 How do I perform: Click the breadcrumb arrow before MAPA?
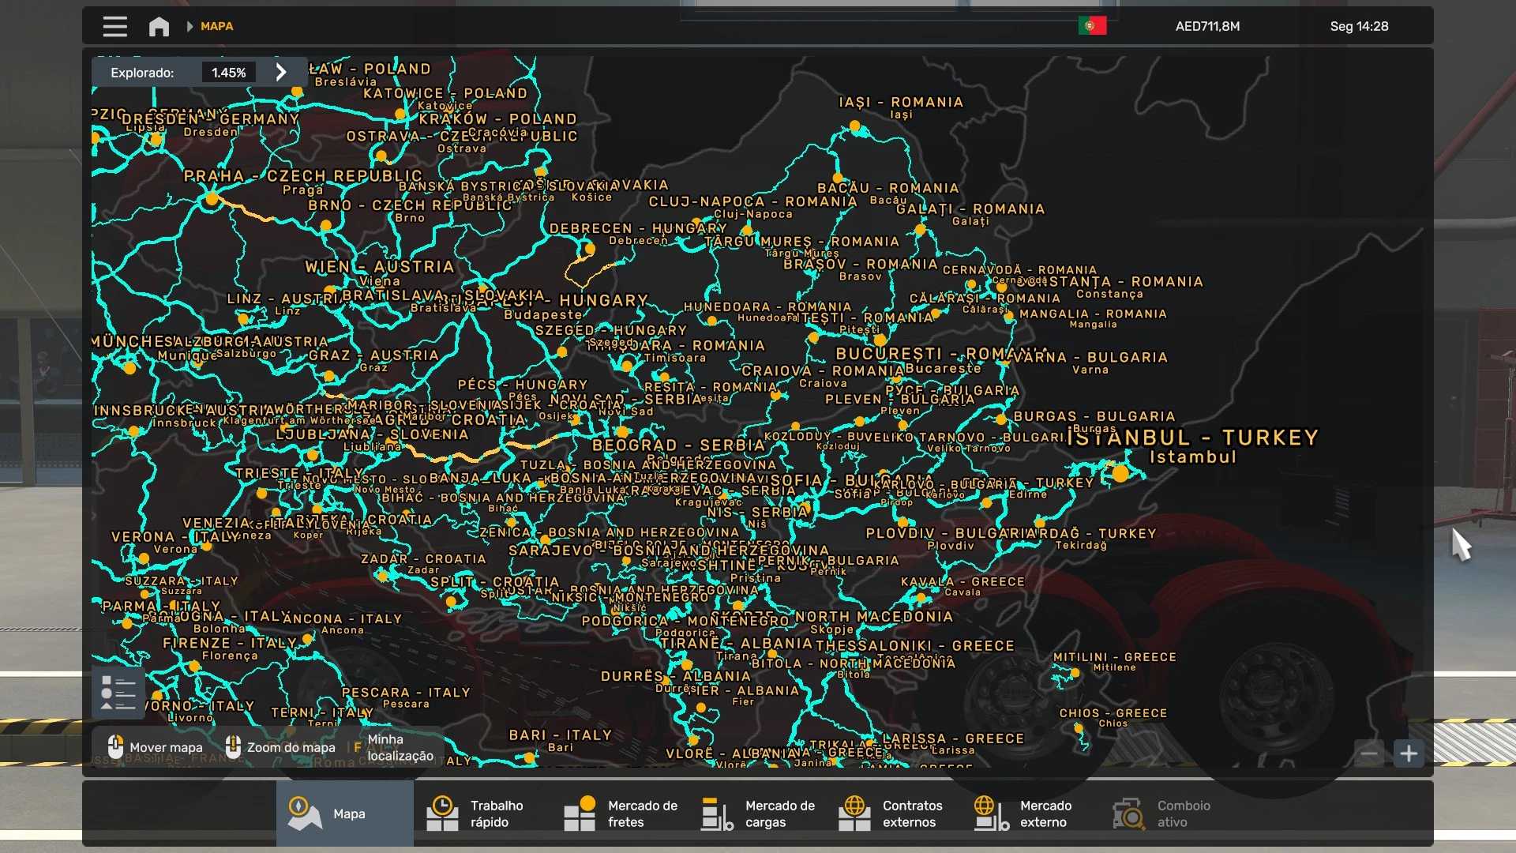189,26
